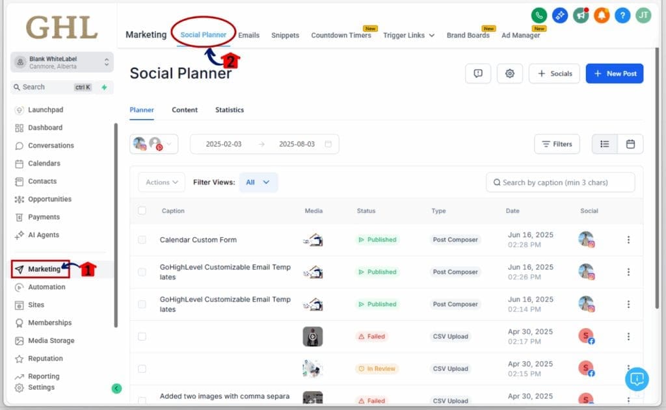Click social avatar of Calendar Custom Form post
The height and width of the screenshot is (410, 666).
point(587,239)
